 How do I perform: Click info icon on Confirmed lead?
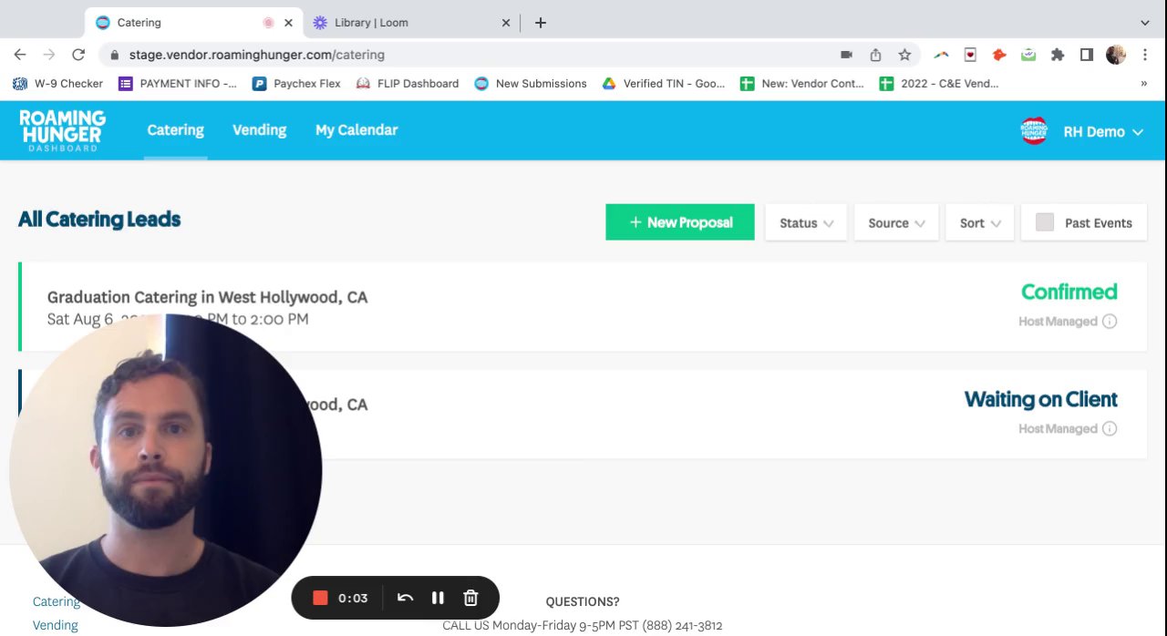point(1110,321)
